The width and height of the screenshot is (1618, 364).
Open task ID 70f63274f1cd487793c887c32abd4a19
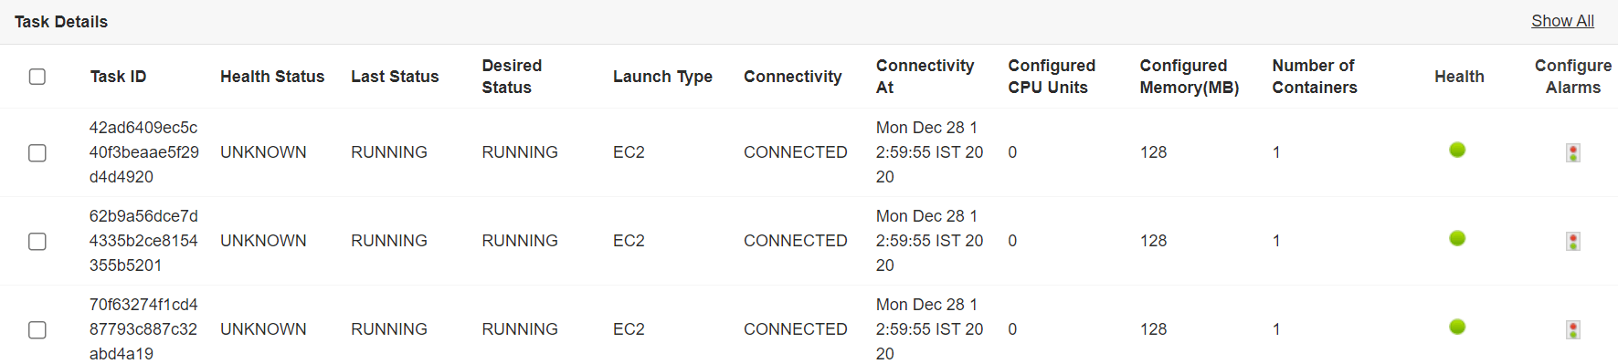click(x=143, y=329)
